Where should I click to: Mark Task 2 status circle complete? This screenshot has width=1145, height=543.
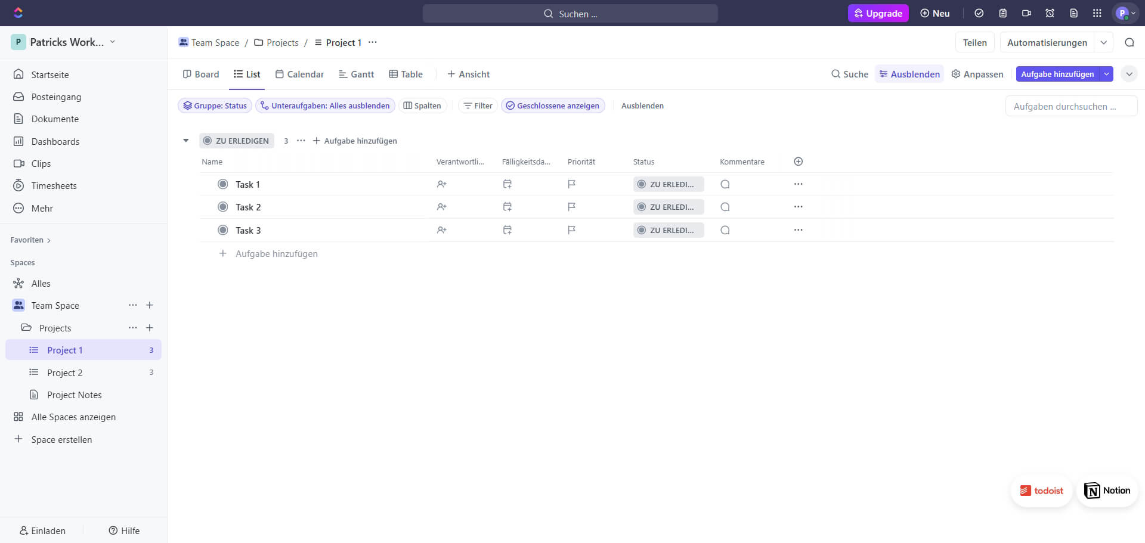pos(222,207)
